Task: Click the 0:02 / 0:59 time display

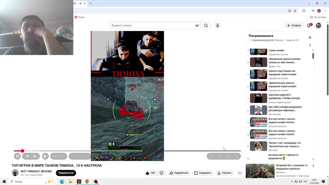Action: click(x=59, y=156)
